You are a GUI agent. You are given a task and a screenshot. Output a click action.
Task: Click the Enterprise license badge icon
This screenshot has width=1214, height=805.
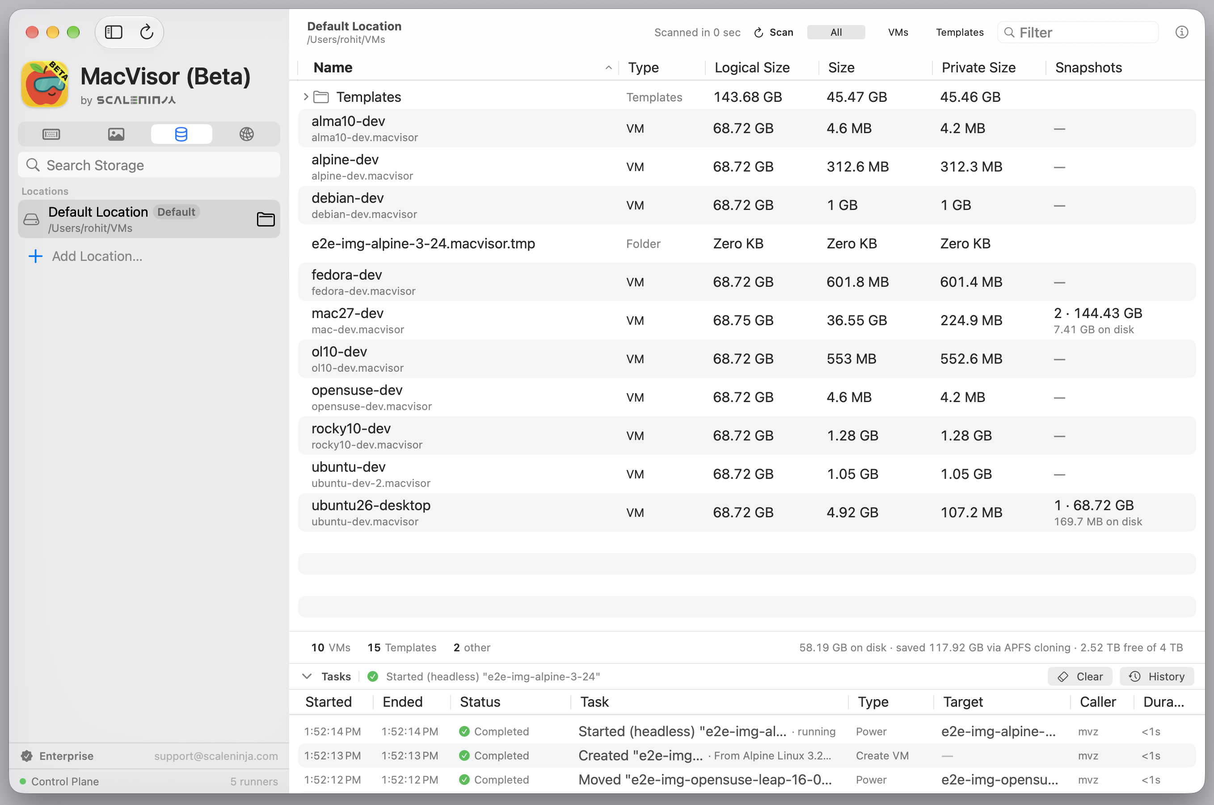coord(27,756)
